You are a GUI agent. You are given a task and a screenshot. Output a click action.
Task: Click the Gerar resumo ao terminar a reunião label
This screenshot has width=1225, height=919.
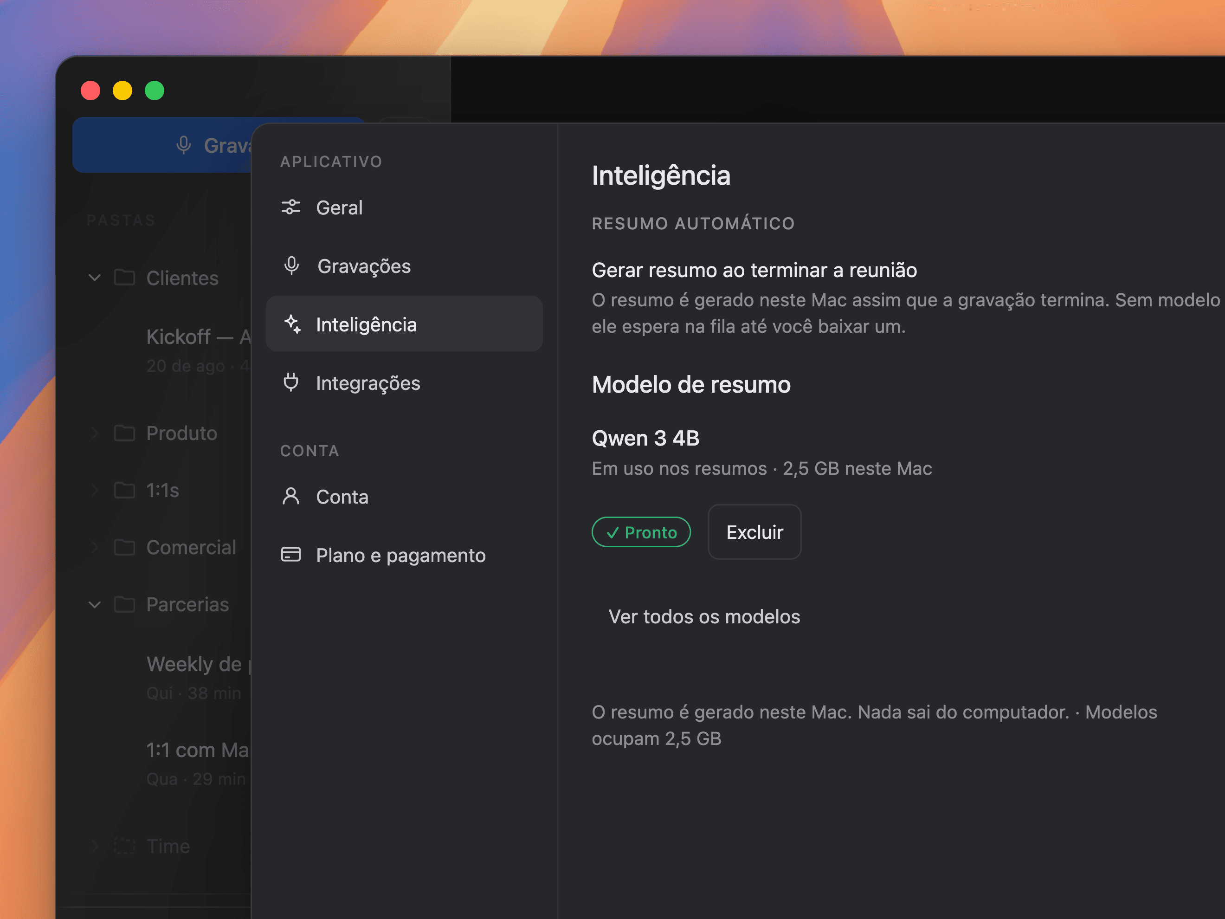tap(754, 270)
